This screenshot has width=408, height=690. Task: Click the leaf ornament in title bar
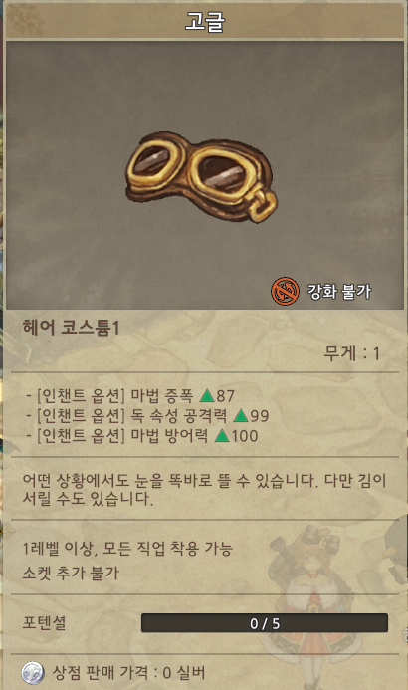(27, 20)
